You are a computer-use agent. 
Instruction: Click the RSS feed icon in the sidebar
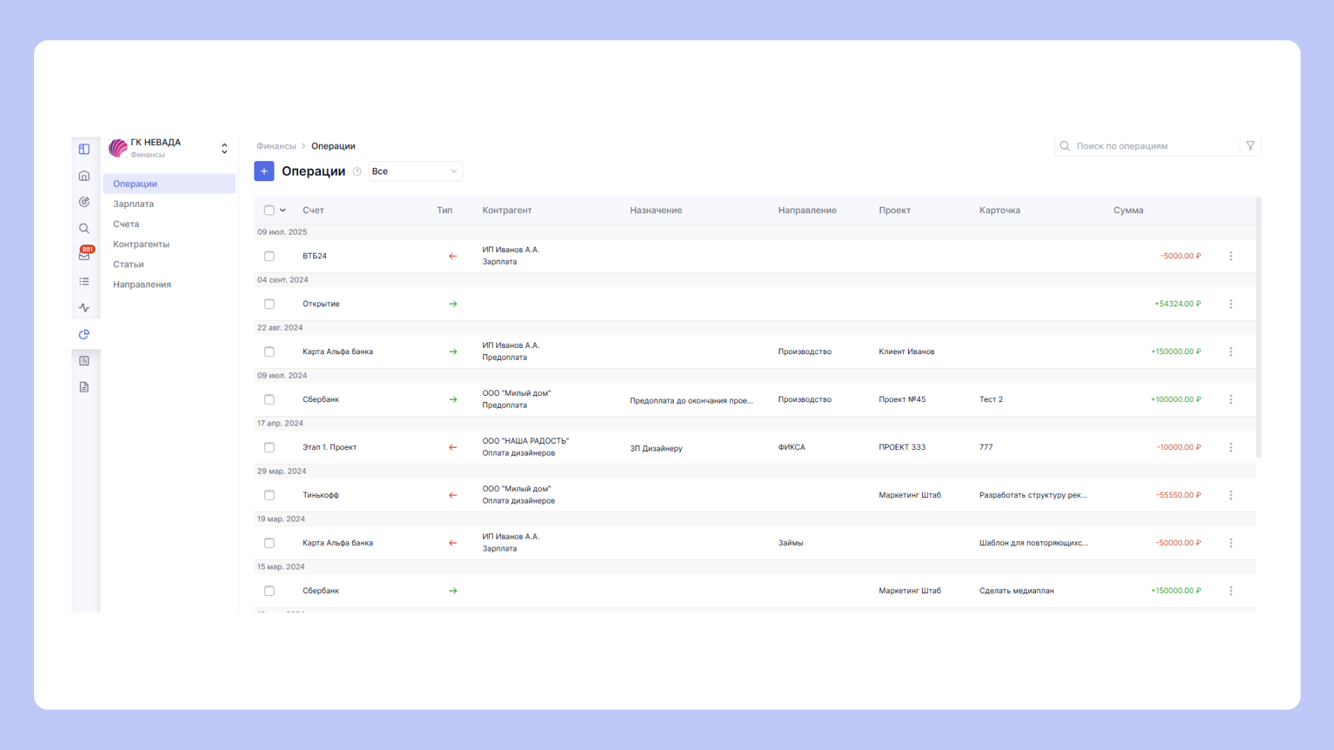(84, 360)
